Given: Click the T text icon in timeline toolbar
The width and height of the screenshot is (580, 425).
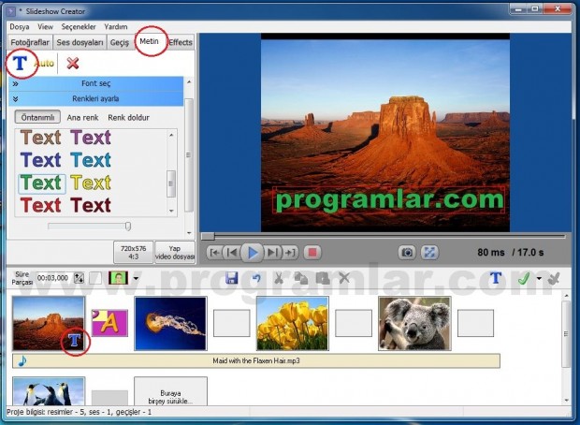Looking at the screenshot, I should [496, 278].
